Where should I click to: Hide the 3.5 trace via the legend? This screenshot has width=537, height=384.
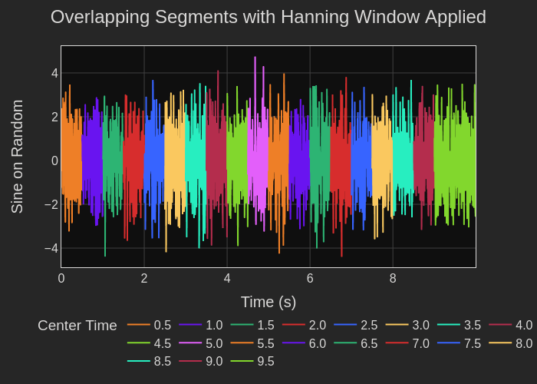pos(472,325)
